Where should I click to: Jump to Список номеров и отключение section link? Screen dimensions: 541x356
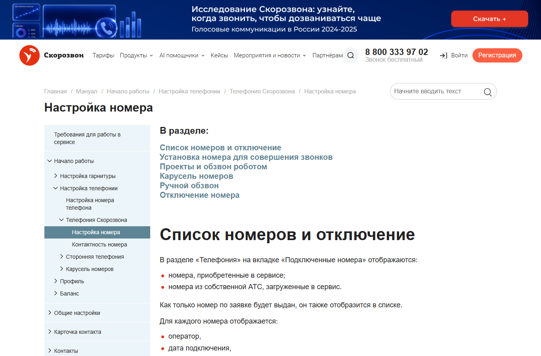point(220,148)
